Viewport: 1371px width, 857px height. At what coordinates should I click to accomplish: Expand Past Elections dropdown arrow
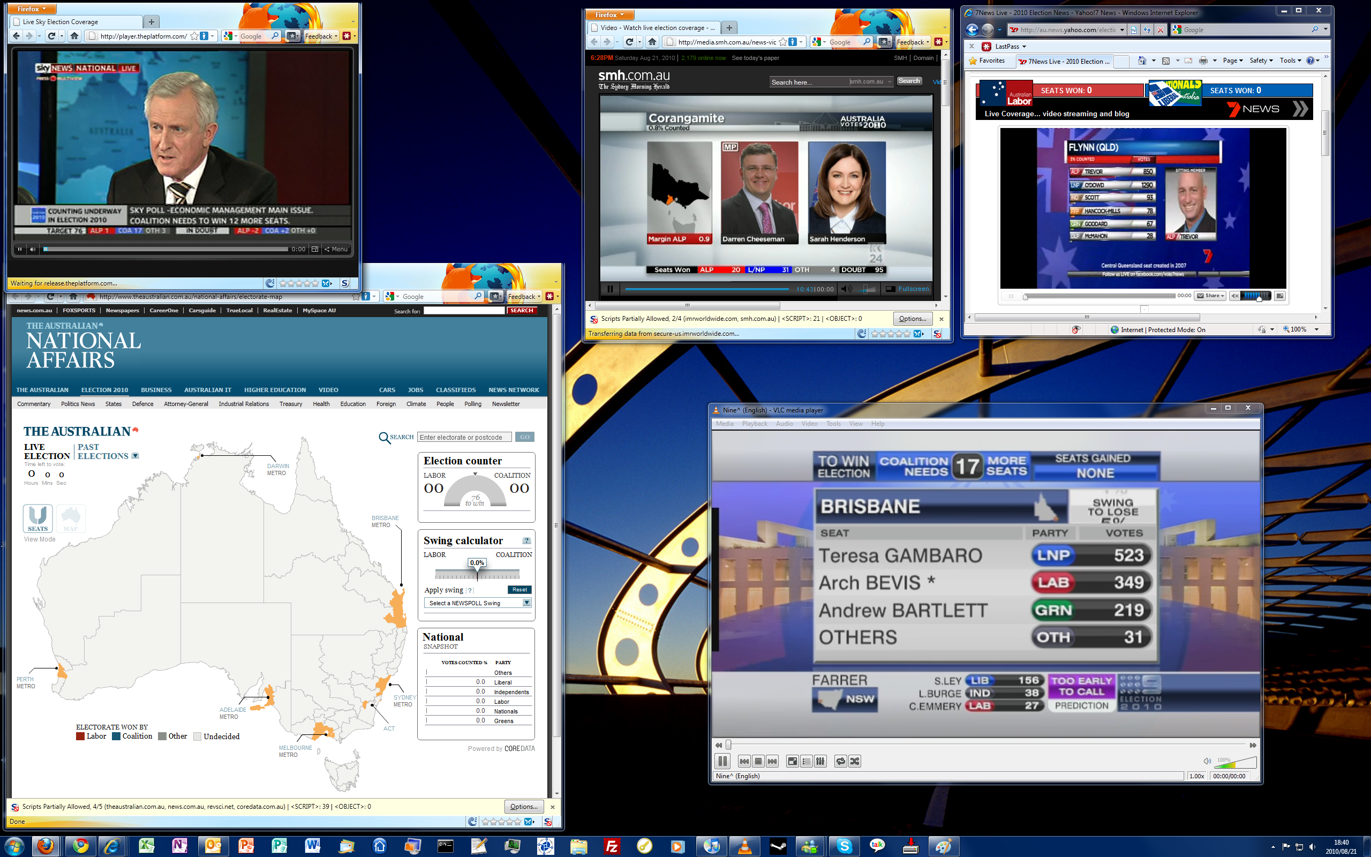(x=135, y=456)
